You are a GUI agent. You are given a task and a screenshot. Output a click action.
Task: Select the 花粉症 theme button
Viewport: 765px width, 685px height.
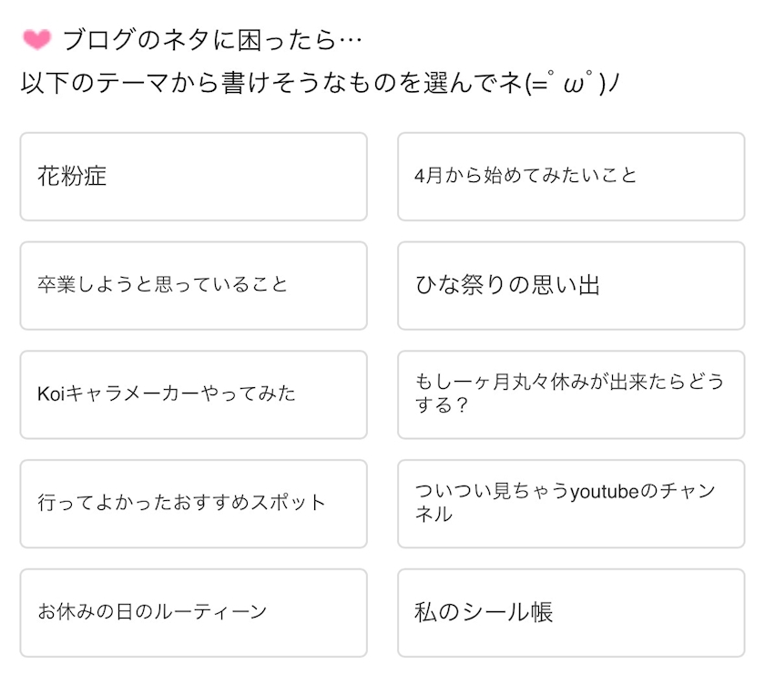tap(193, 177)
